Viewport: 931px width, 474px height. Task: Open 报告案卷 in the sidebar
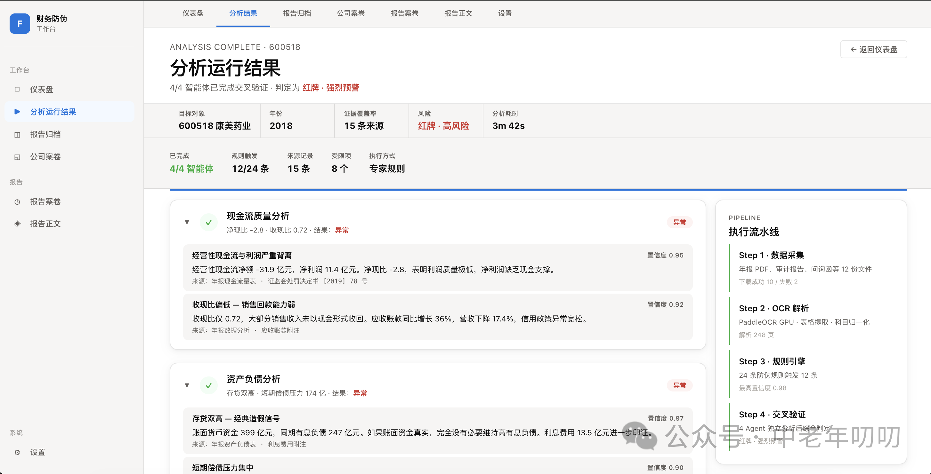click(69, 201)
